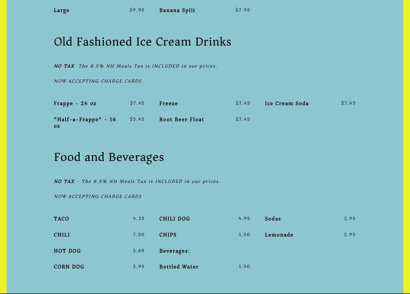410x294 pixels.
Task: Click the CHIPS menu item
Action: pyautogui.click(x=168, y=235)
